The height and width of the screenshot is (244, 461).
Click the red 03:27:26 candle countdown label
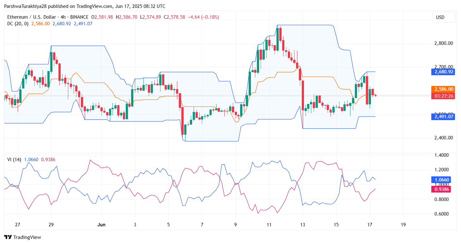tap(443, 96)
